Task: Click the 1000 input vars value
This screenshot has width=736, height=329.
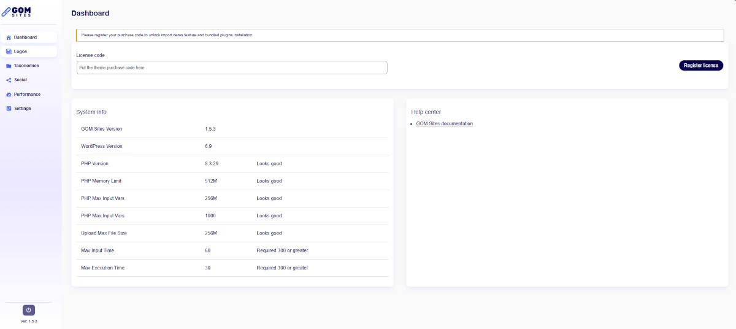Action: (210, 216)
